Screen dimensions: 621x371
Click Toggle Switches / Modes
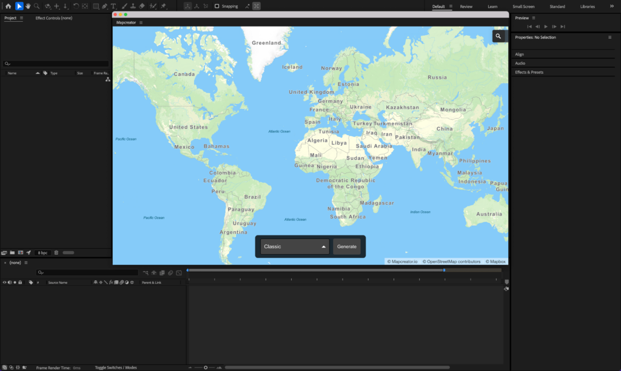click(116, 367)
